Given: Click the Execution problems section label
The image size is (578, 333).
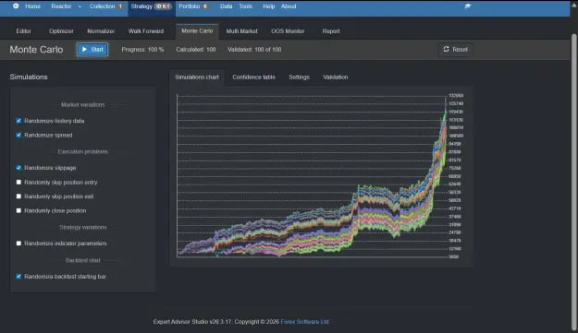Looking at the screenshot, I should pos(83,152).
